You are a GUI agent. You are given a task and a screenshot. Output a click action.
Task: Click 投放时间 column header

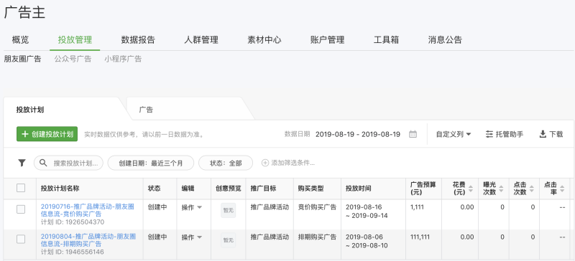tap(358, 189)
